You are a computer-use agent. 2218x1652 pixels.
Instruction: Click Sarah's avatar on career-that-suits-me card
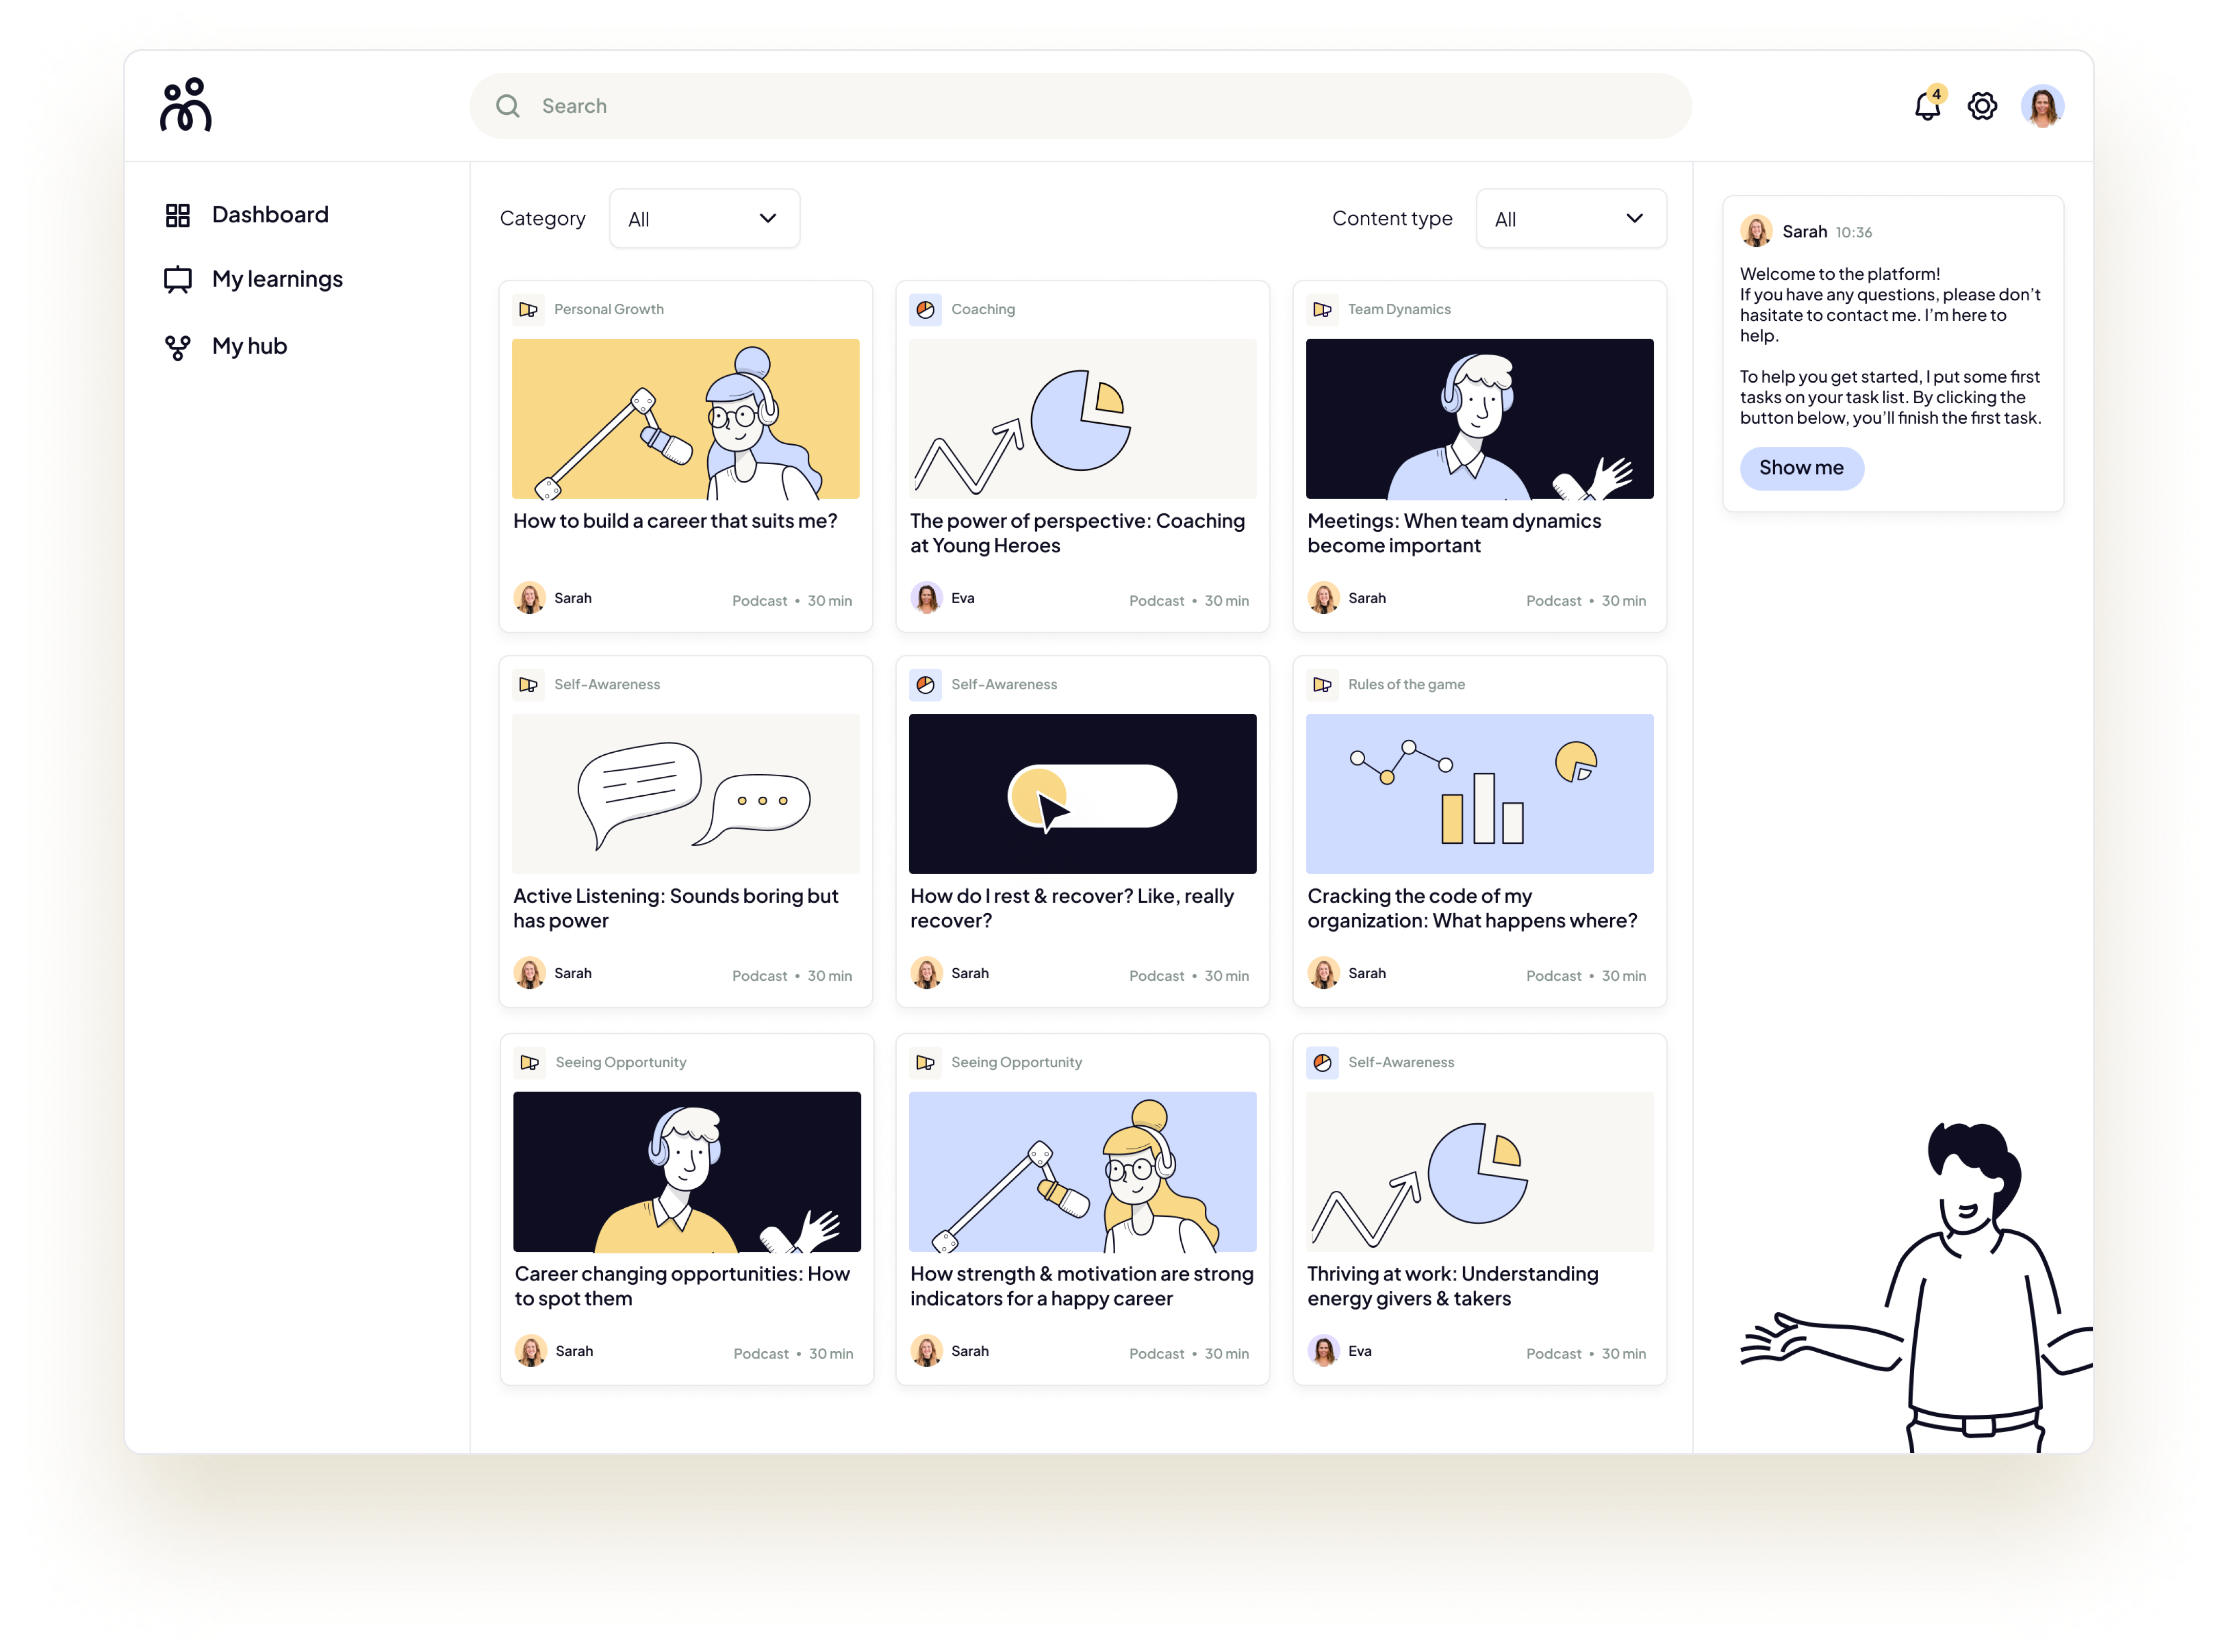click(529, 598)
